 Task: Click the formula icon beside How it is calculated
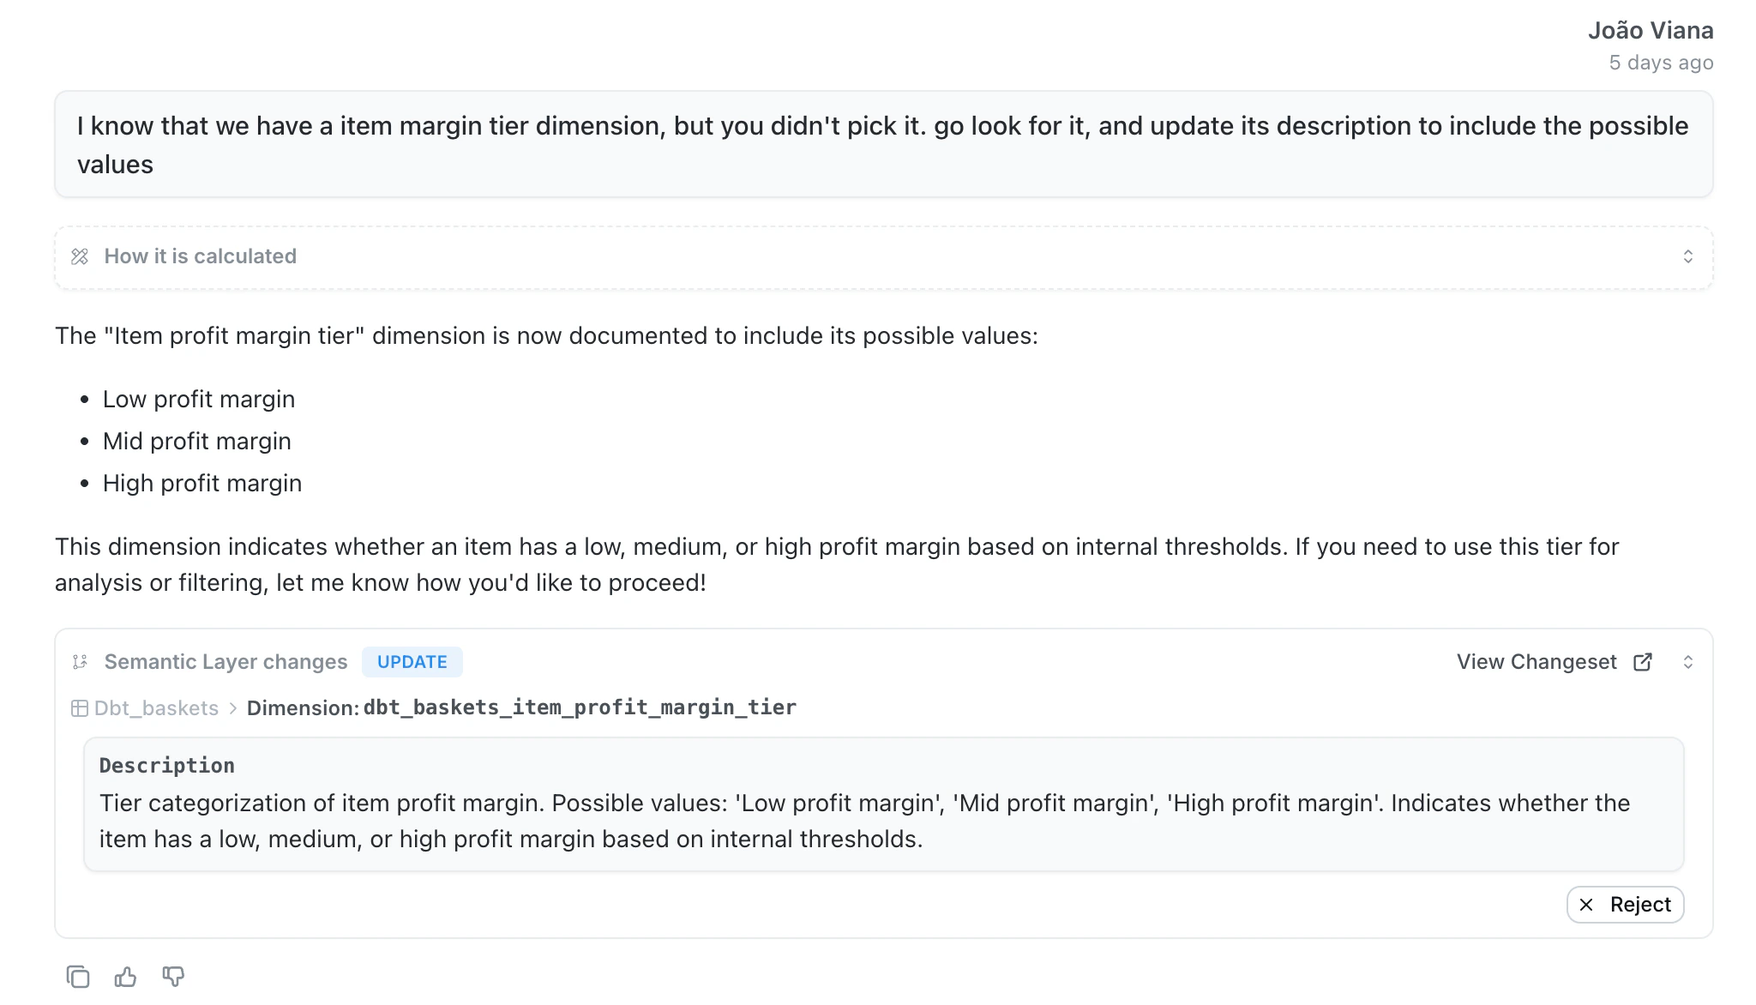(79, 256)
